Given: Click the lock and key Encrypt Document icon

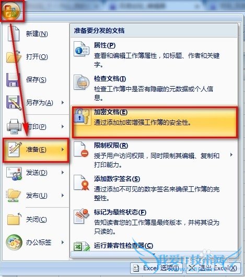Looking at the screenshot, I should coord(81,117).
